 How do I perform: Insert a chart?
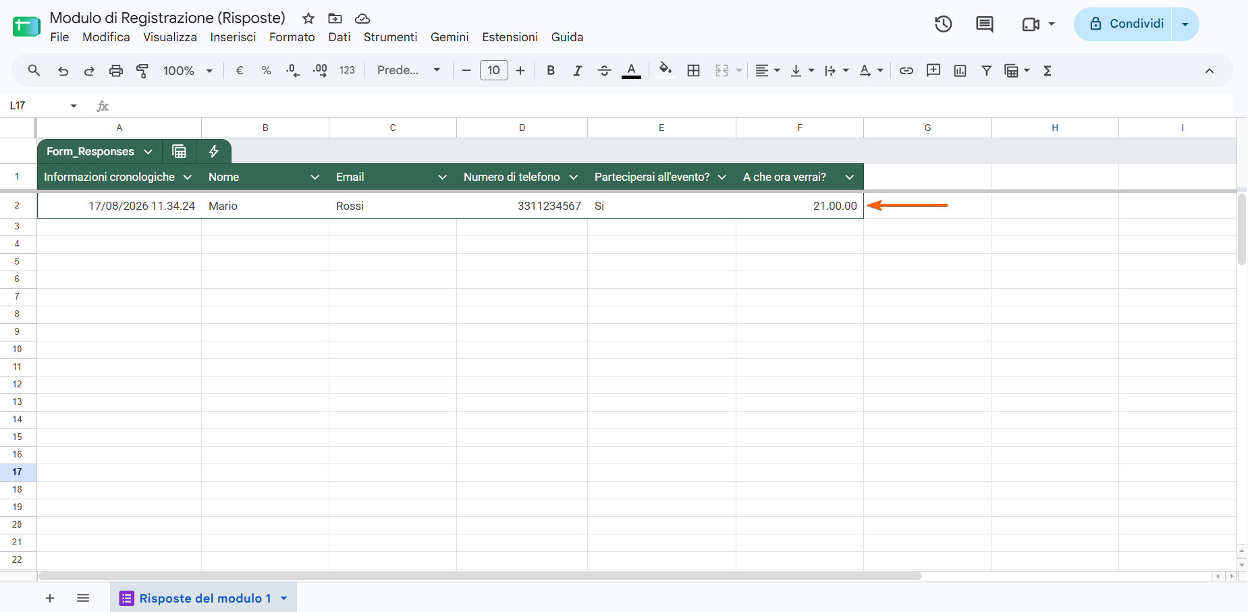click(x=960, y=70)
